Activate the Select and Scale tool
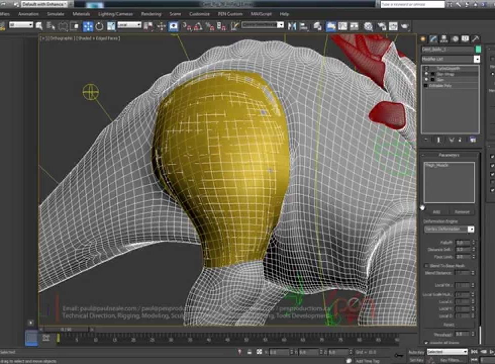495x364 pixels. coord(111,26)
